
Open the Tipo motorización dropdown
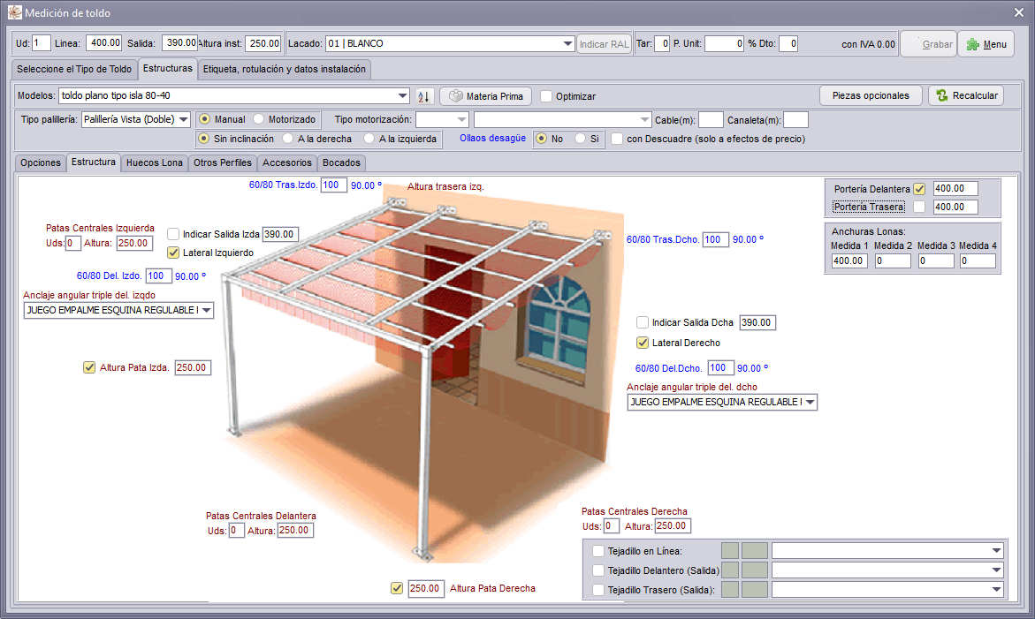click(461, 119)
